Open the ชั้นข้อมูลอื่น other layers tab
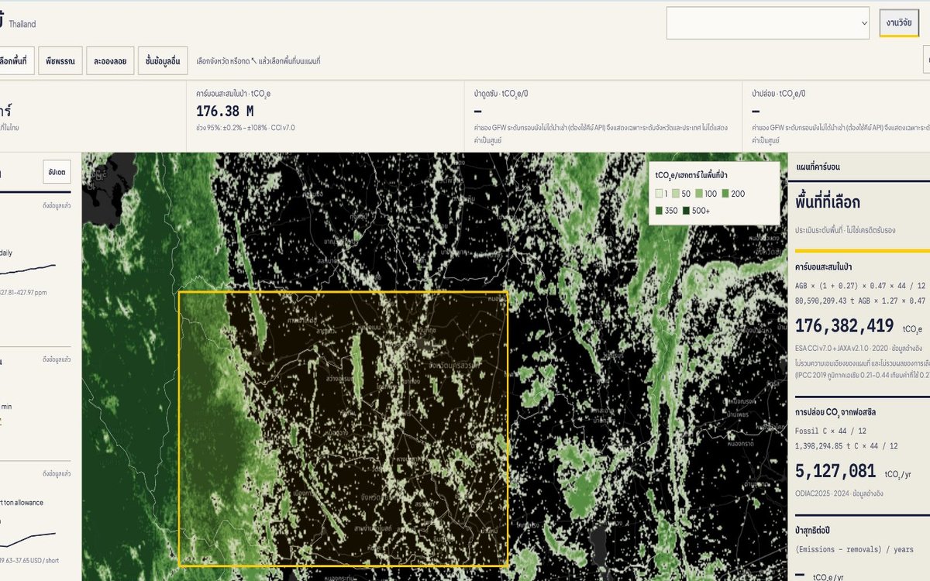Screen dimensions: 930x581 [x=164, y=60]
